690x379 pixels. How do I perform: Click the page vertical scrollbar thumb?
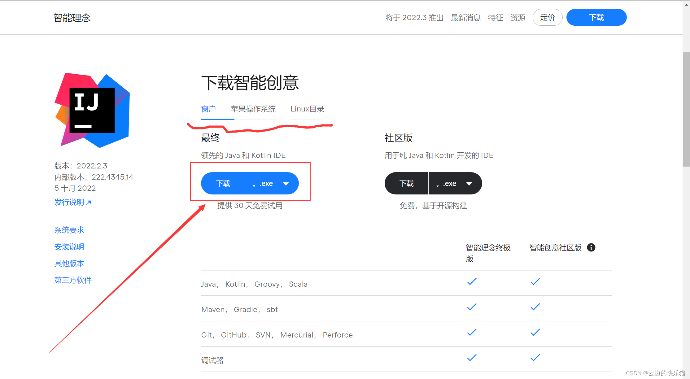click(686, 109)
